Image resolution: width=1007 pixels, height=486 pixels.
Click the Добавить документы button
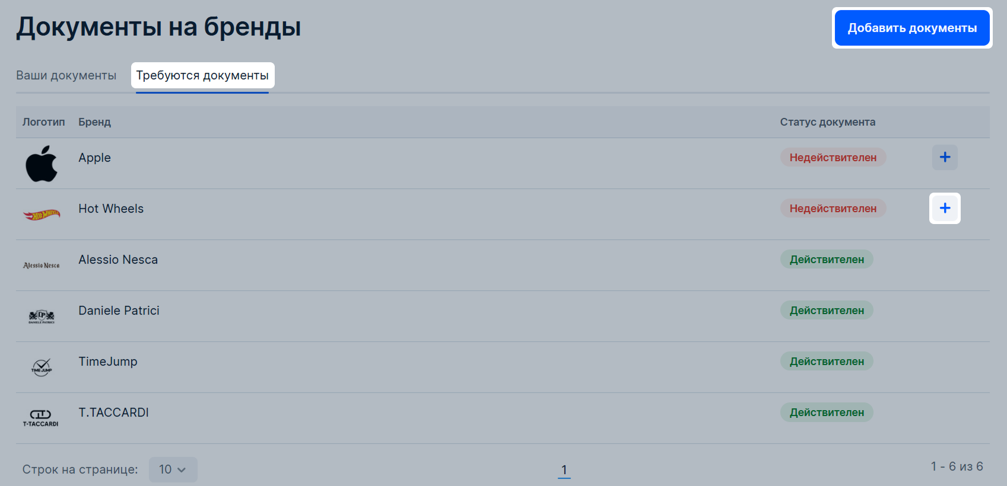coord(912,28)
